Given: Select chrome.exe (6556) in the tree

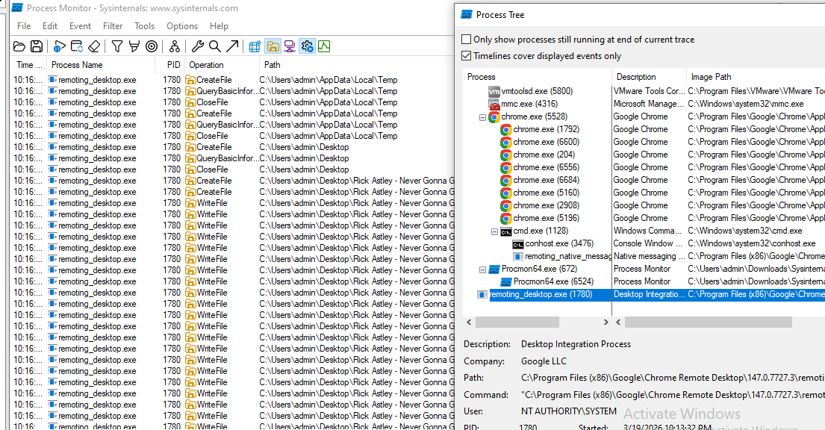Looking at the screenshot, I should coord(546,166).
